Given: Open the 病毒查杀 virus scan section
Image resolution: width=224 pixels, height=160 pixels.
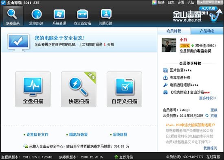Looking at the screenshot, I should [x=13, y=16].
